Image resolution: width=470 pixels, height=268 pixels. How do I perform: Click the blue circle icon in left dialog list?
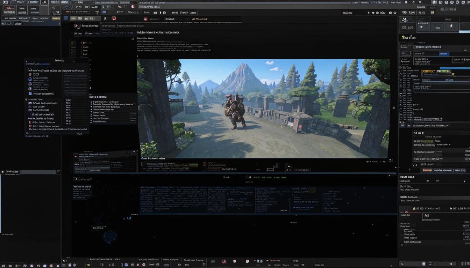click(30, 79)
